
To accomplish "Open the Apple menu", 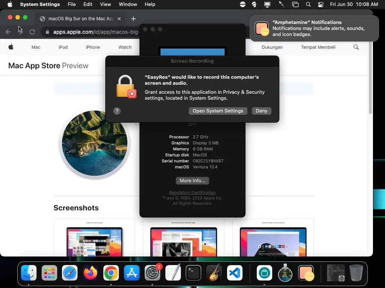I will 10,4.
